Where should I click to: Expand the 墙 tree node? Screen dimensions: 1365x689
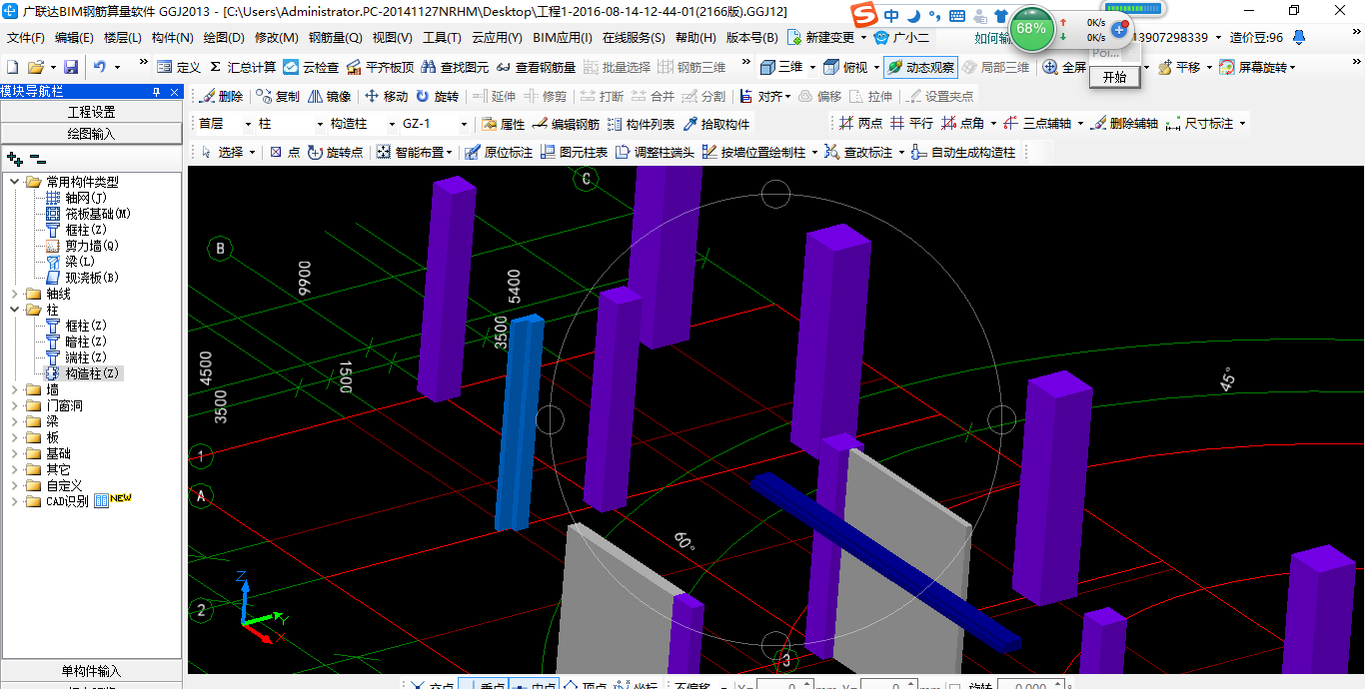click(x=14, y=389)
